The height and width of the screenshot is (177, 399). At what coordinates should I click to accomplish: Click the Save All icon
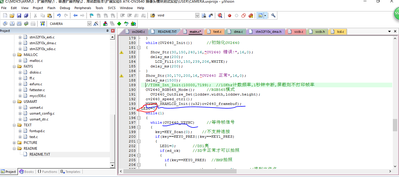tap(26, 16)
